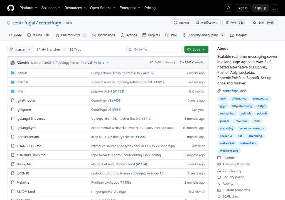
Task: Open pull request #1194 link in Dockerfile row
Action: (142, 164)
